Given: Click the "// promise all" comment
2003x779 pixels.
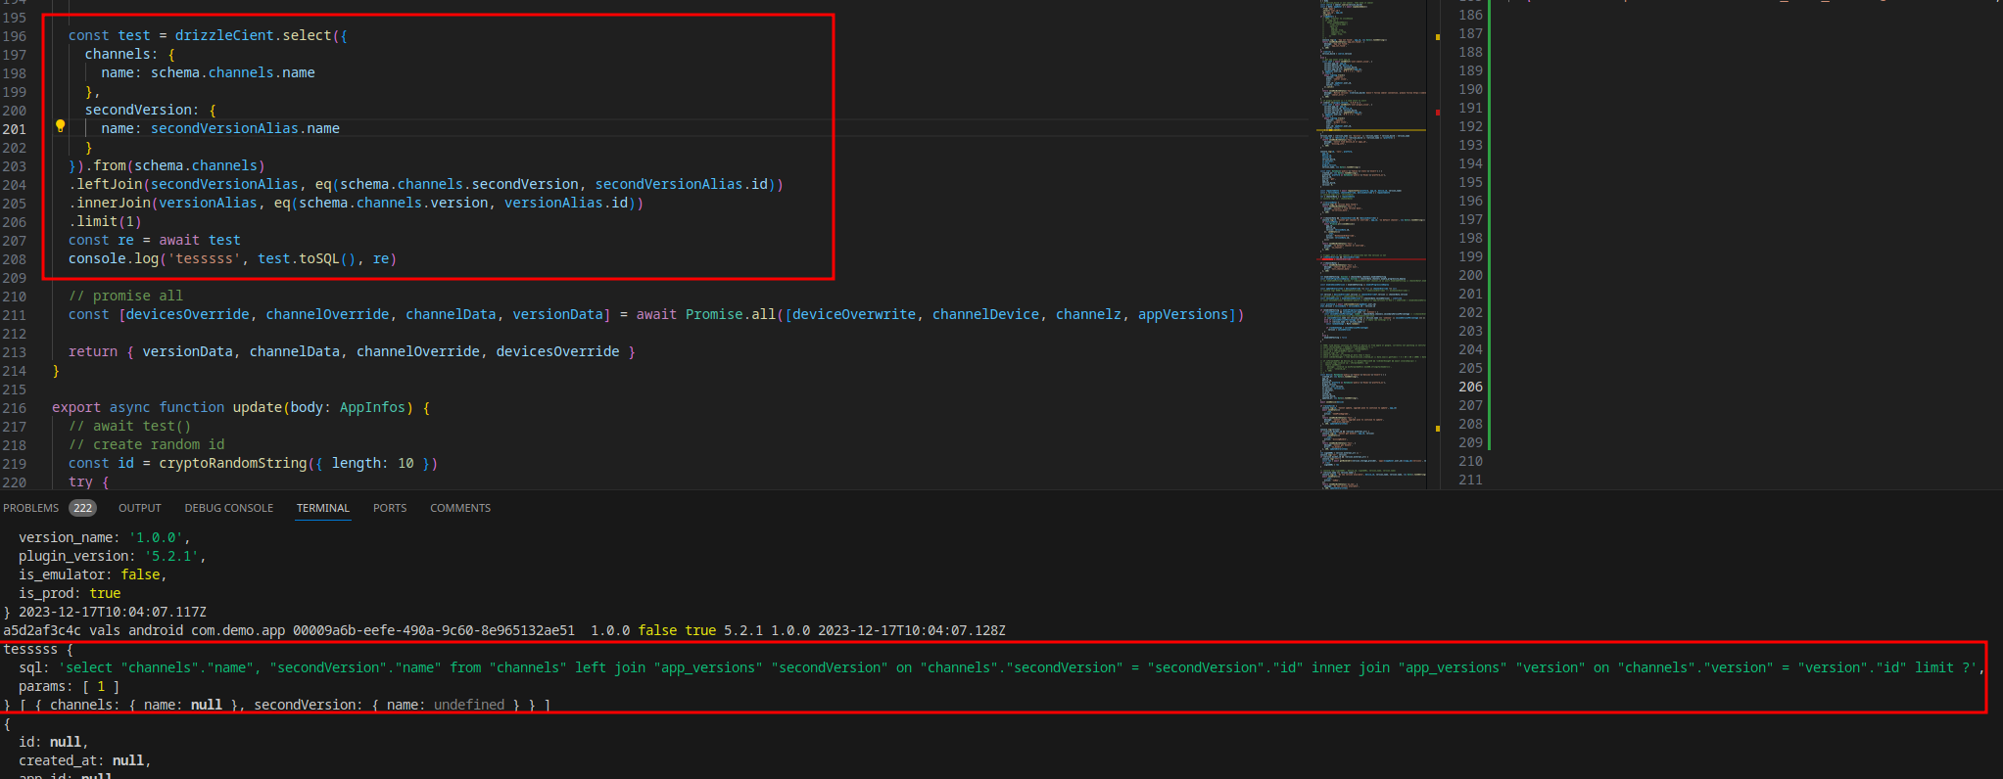Looking at the screenshot, I should click(125, 296).
